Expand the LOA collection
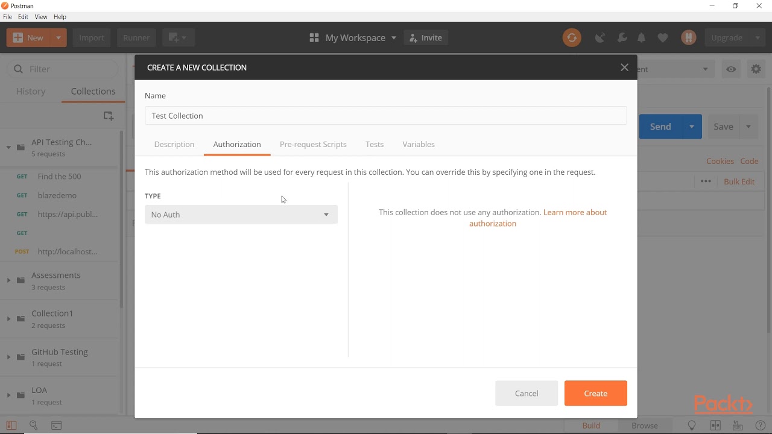 tap(8, 395)
